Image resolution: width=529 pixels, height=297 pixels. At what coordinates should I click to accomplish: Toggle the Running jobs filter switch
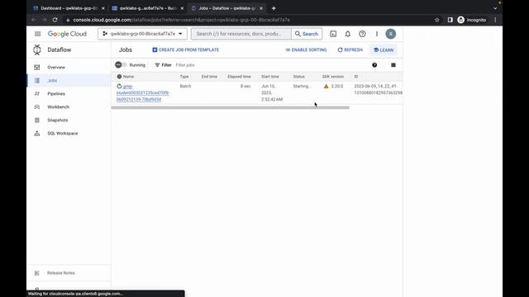point(121,64)
